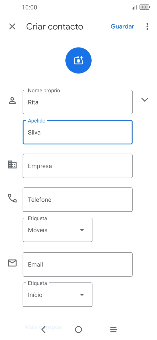Select the Mais campos option
Screen dimensions: 157x340
pos(42,327)
